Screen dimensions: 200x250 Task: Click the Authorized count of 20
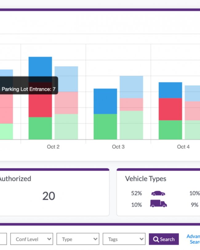49,196
